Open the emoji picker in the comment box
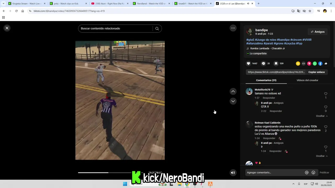 314,173
